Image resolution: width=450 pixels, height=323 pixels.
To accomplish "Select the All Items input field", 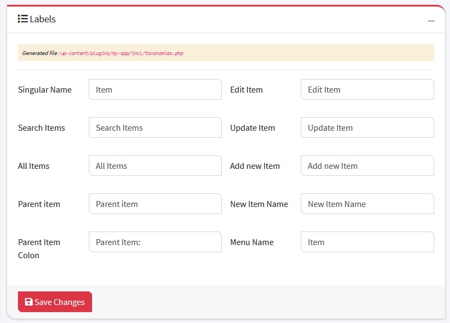I will [155, 166].
